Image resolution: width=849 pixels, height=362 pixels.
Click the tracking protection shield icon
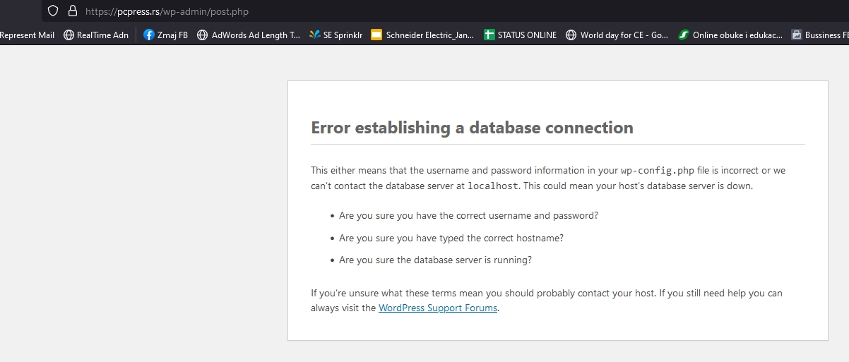[53, 11]
